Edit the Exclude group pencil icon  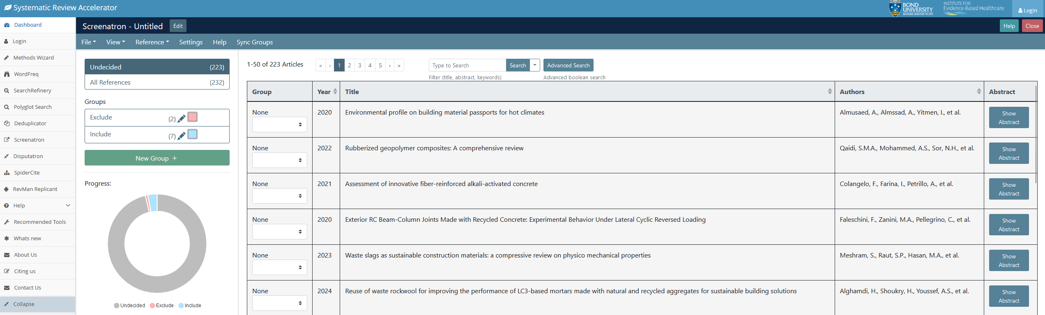[181, 119]
